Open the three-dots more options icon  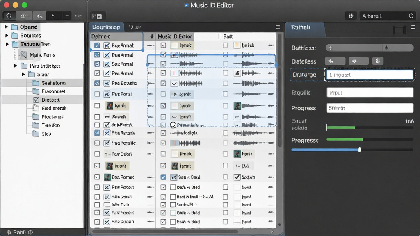click(78, 16)
